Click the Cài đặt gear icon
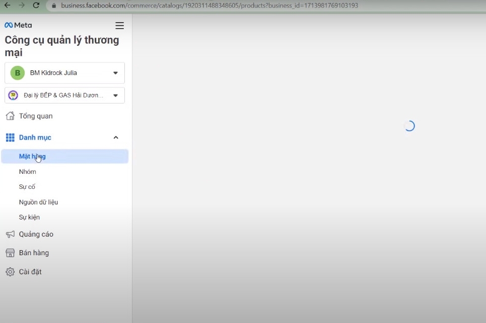Viewport: 486px width, 323px height. pos(10,272)
